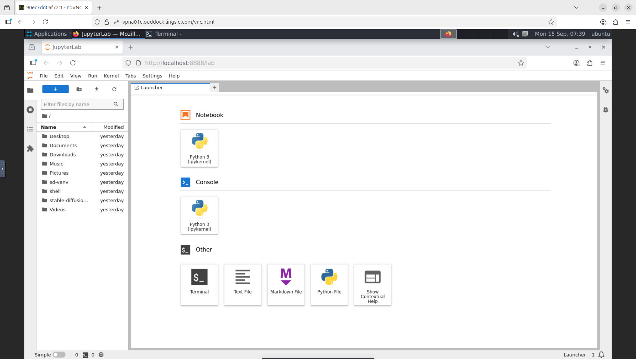
Task: Launch Terminal from the Other section
Action: (199, 284)
